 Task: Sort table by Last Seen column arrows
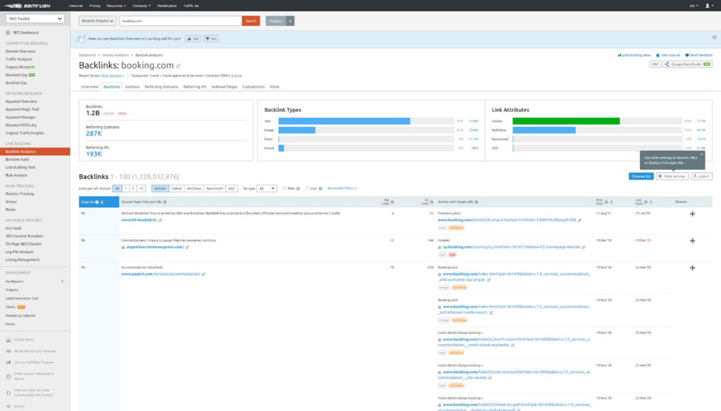(x=651, y=202)
